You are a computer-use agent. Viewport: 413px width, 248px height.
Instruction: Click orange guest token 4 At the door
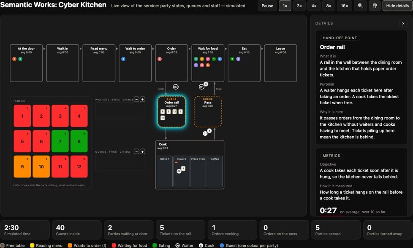(x=14, y=59)
